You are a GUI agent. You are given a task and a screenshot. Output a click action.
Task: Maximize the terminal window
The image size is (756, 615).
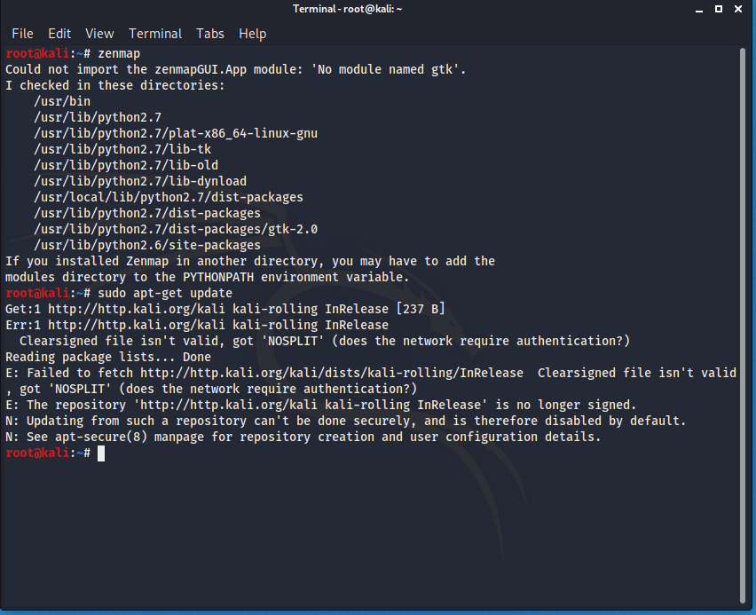(x=719, y=9)
